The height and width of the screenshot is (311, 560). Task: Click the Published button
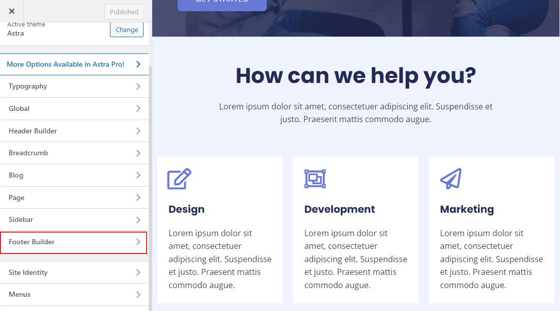124,12
